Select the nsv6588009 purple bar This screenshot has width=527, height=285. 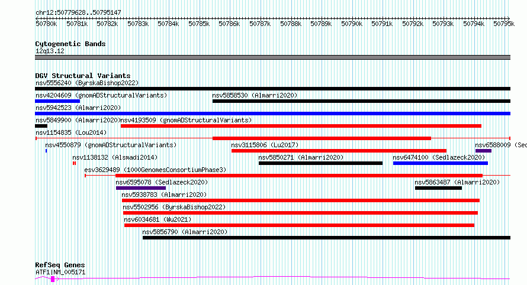(x=483, y=151)
